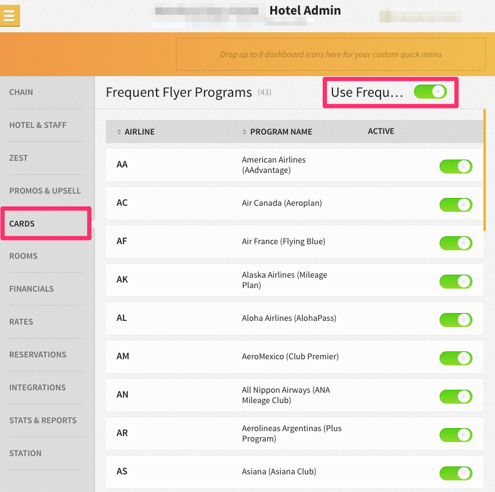Select the AS airline code cell
Screen dimensions: 495x492
click(x=122, y=471)
